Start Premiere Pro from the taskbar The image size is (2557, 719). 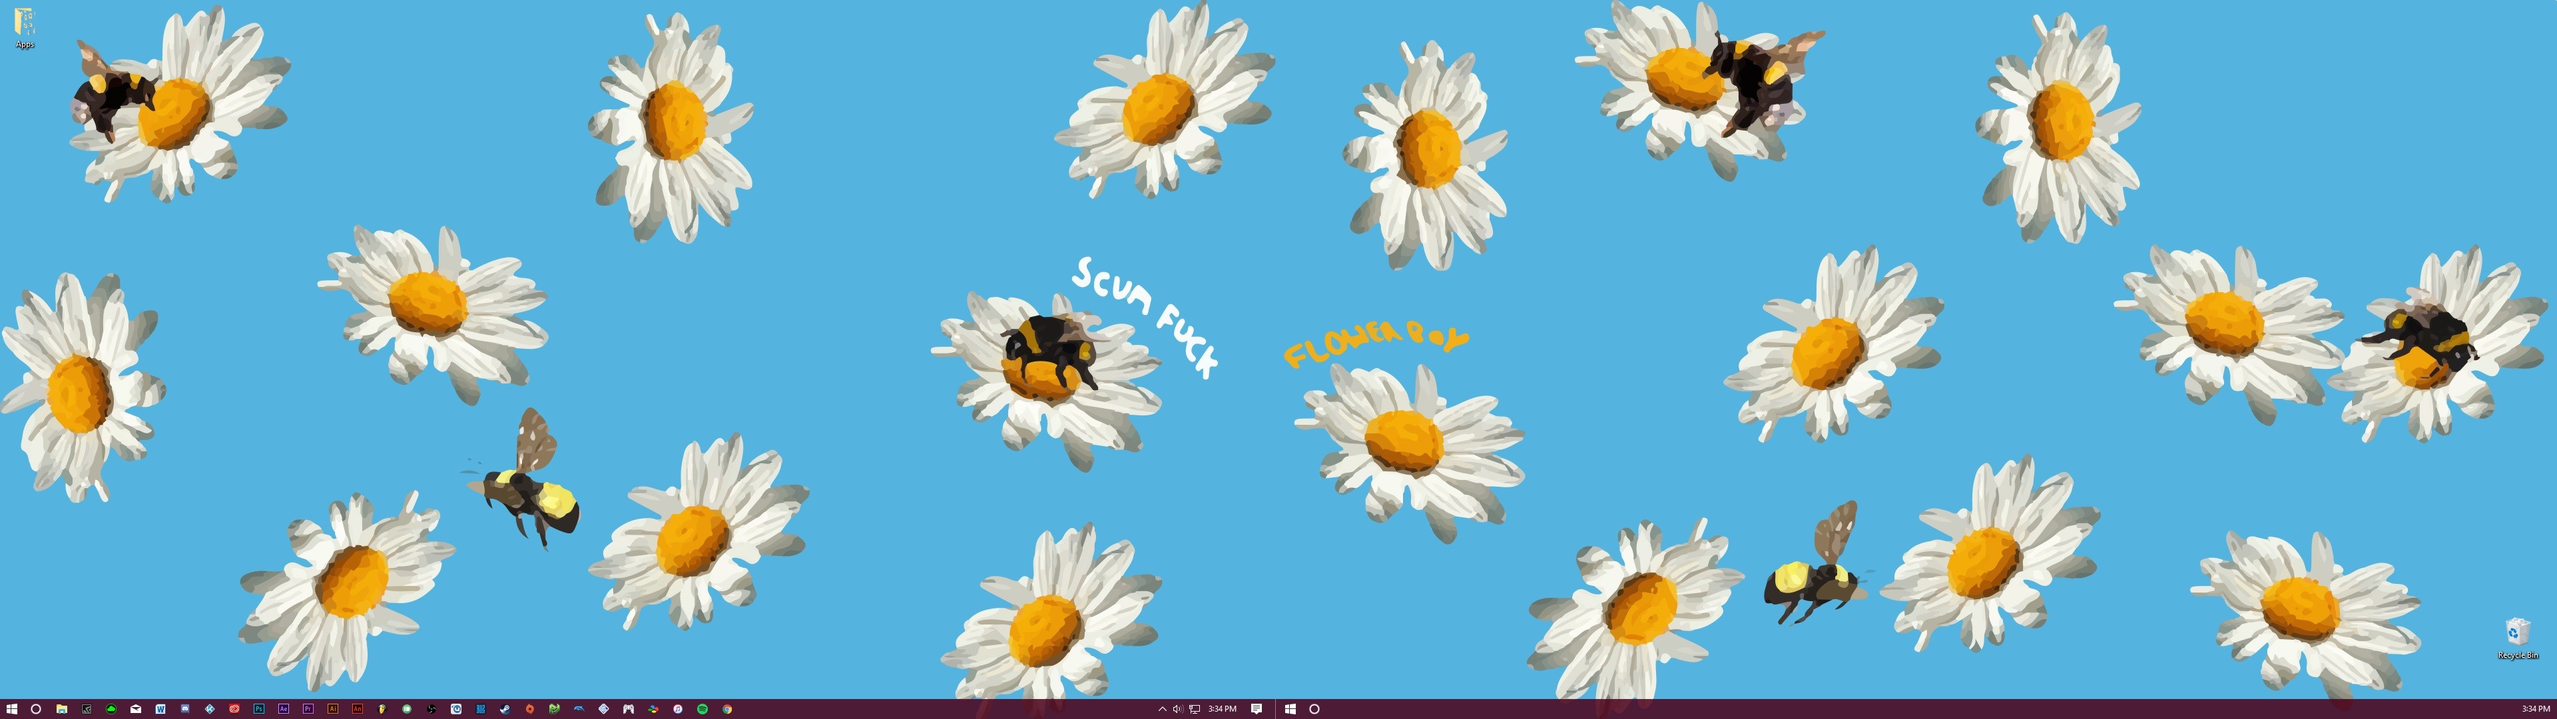[308, 709]
